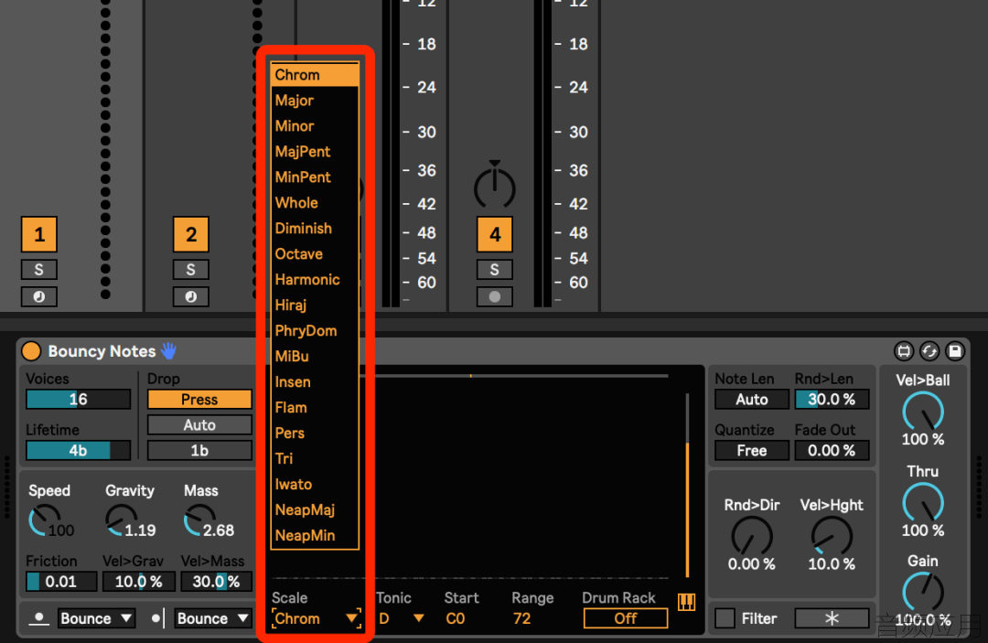Toggle track 4 activator button

point(495,234)
